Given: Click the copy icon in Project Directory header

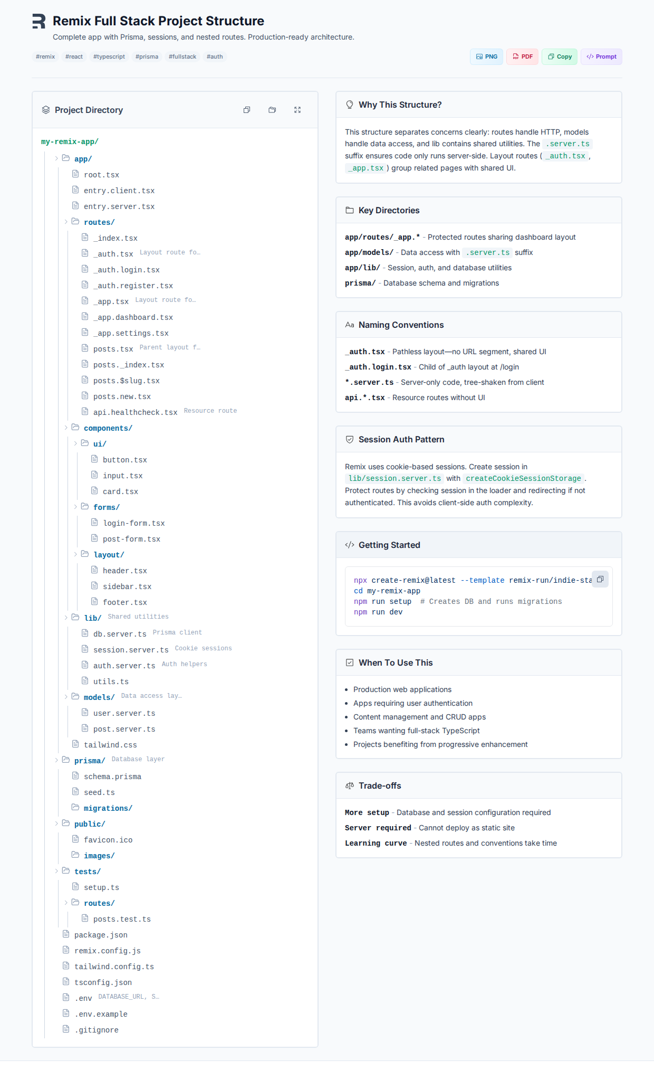Looking at the screenshot, I should 247,110.
